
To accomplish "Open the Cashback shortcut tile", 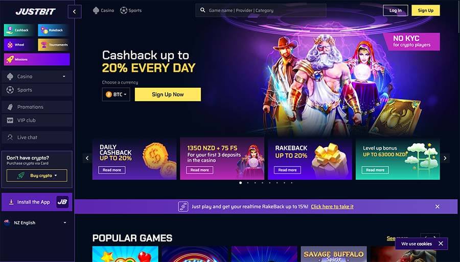I will click(19, 30).
